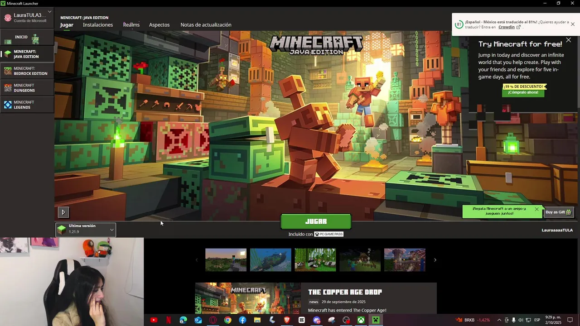The height and width of the screenshot is (326, 580).
Task: Select Minecraft: Java Edition in sidebar
Action: point(27,54)
